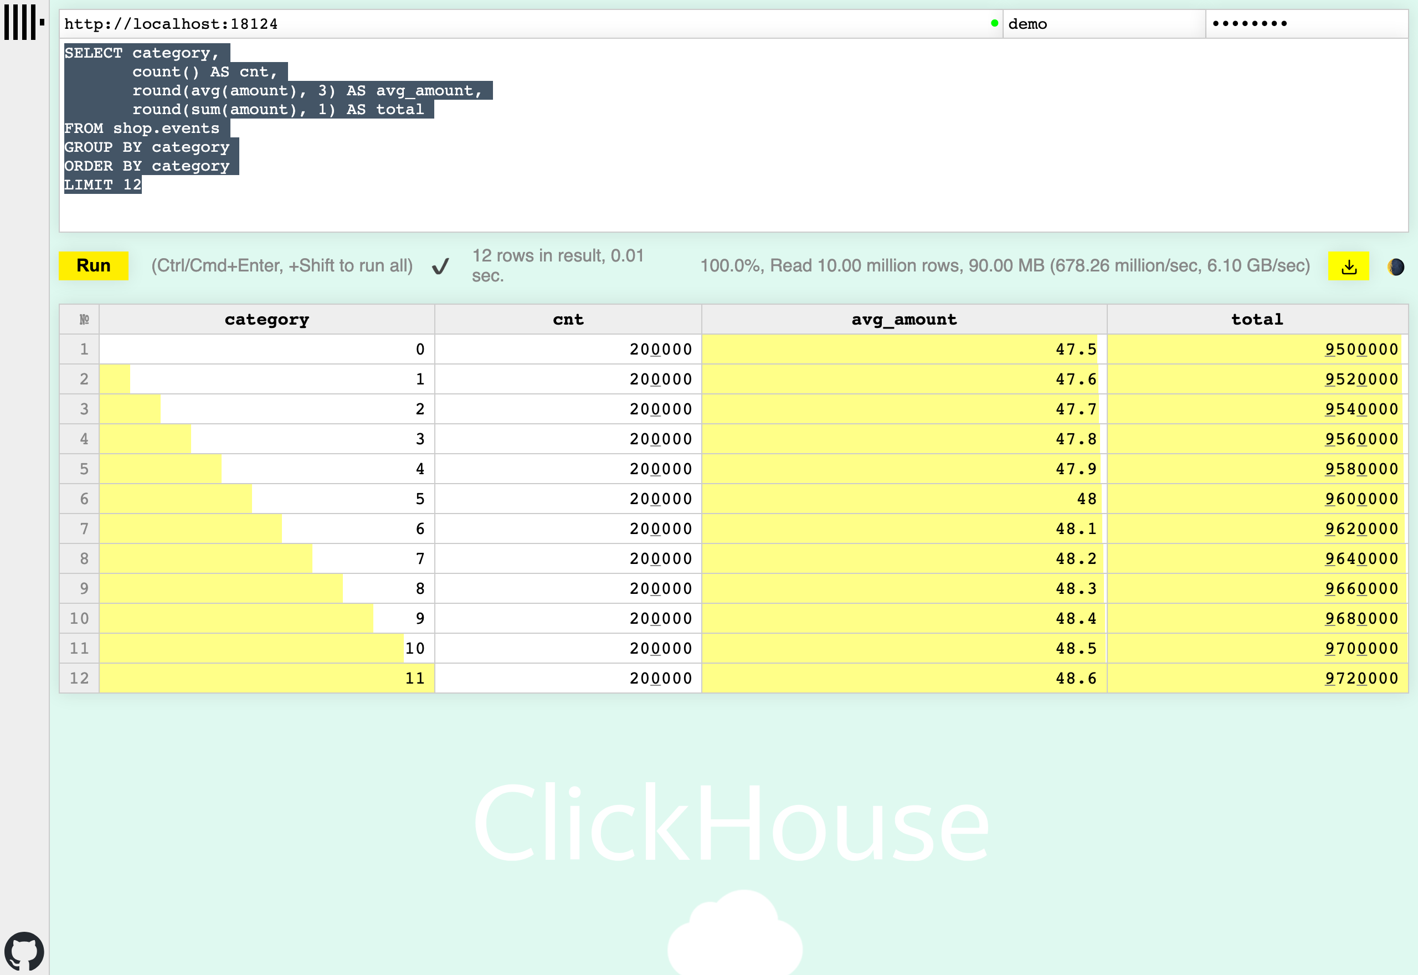The height and width of the screenshot is (975, 1418).
Task: Select the avg_amount cell 48
Action: 905,499
